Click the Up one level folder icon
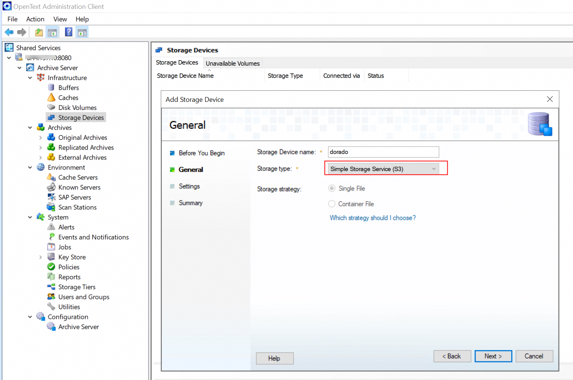 pyautogui.click(x=39, y=32)
